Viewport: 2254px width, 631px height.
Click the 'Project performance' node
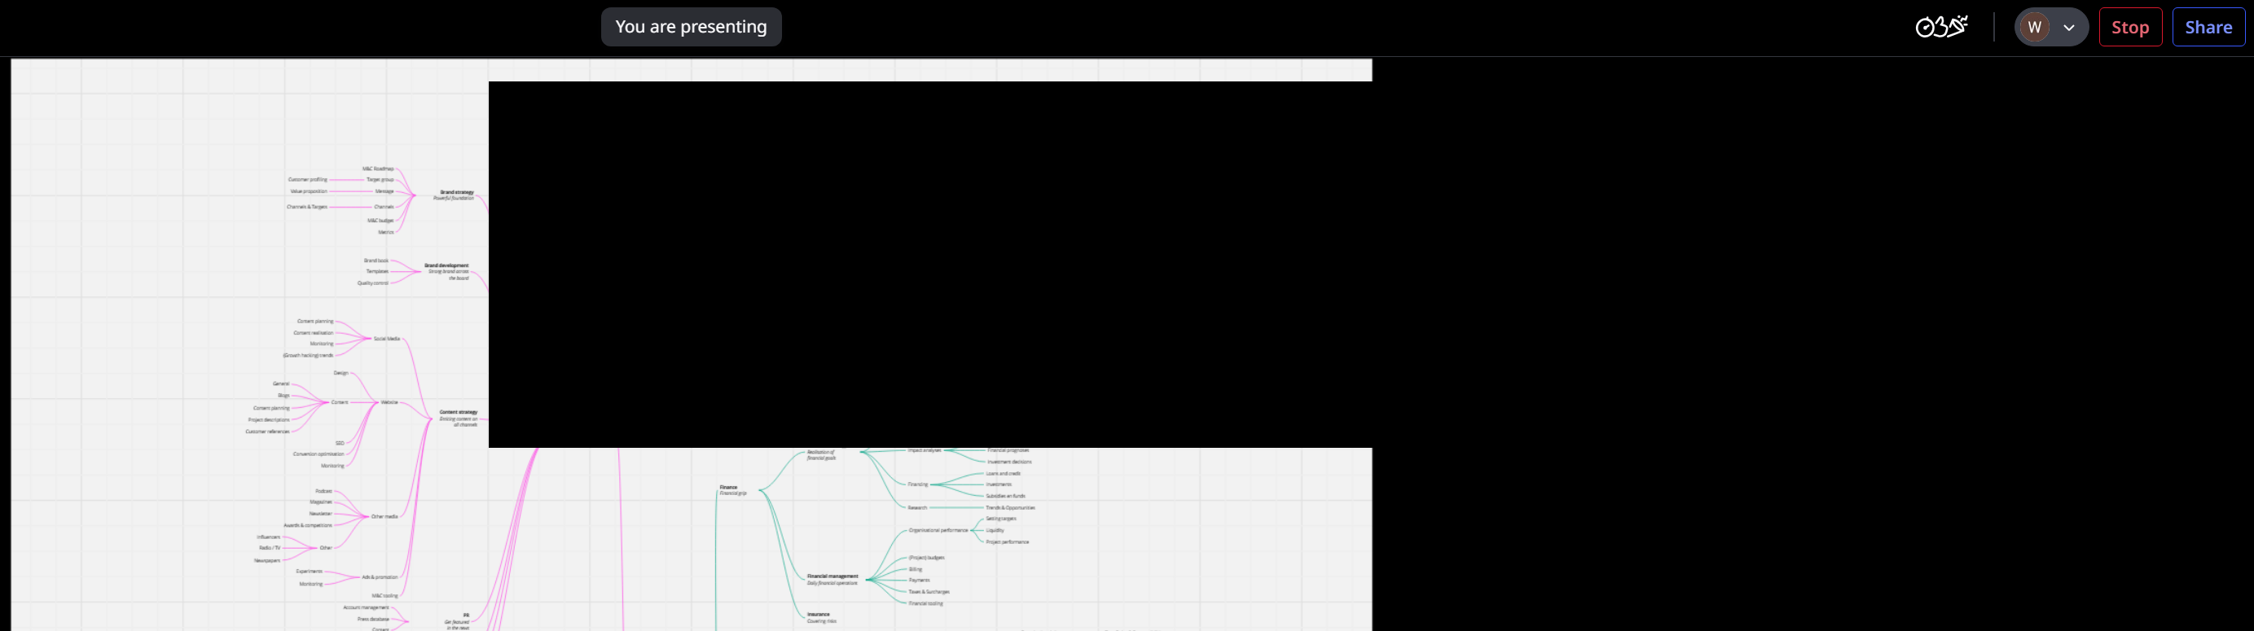click(1007, 542)
